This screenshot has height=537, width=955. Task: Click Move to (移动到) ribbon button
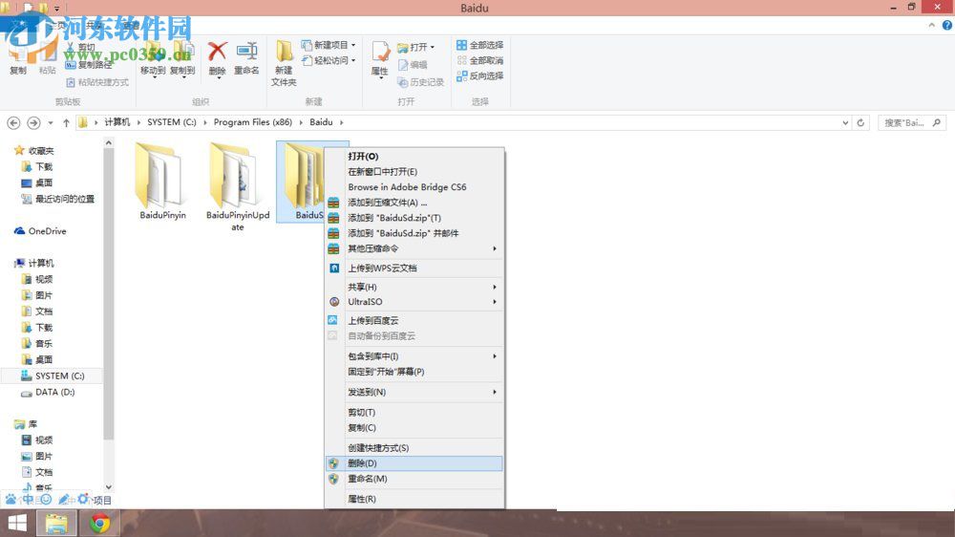[x=153, y=60]
